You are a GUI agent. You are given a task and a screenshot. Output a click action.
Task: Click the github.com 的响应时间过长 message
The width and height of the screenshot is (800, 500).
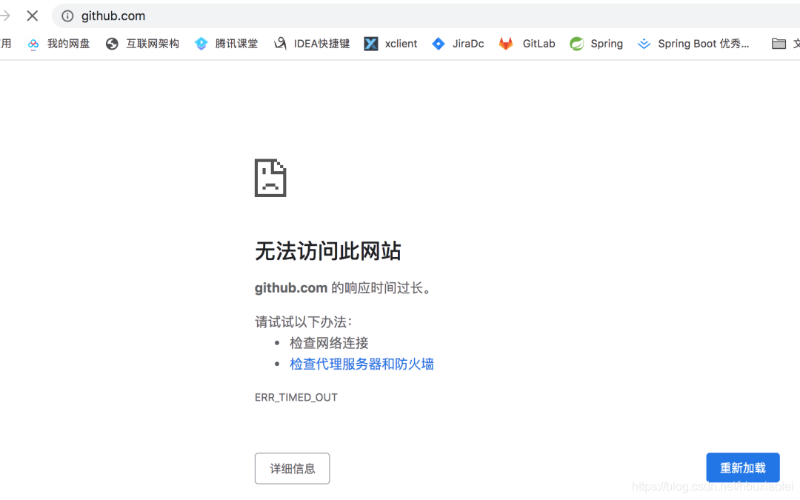(344, 288)
